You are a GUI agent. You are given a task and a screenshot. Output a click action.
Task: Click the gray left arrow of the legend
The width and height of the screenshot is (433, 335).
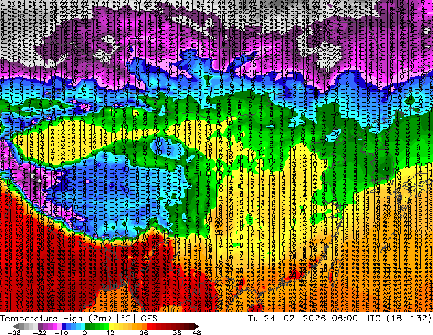tap(16, 326)
